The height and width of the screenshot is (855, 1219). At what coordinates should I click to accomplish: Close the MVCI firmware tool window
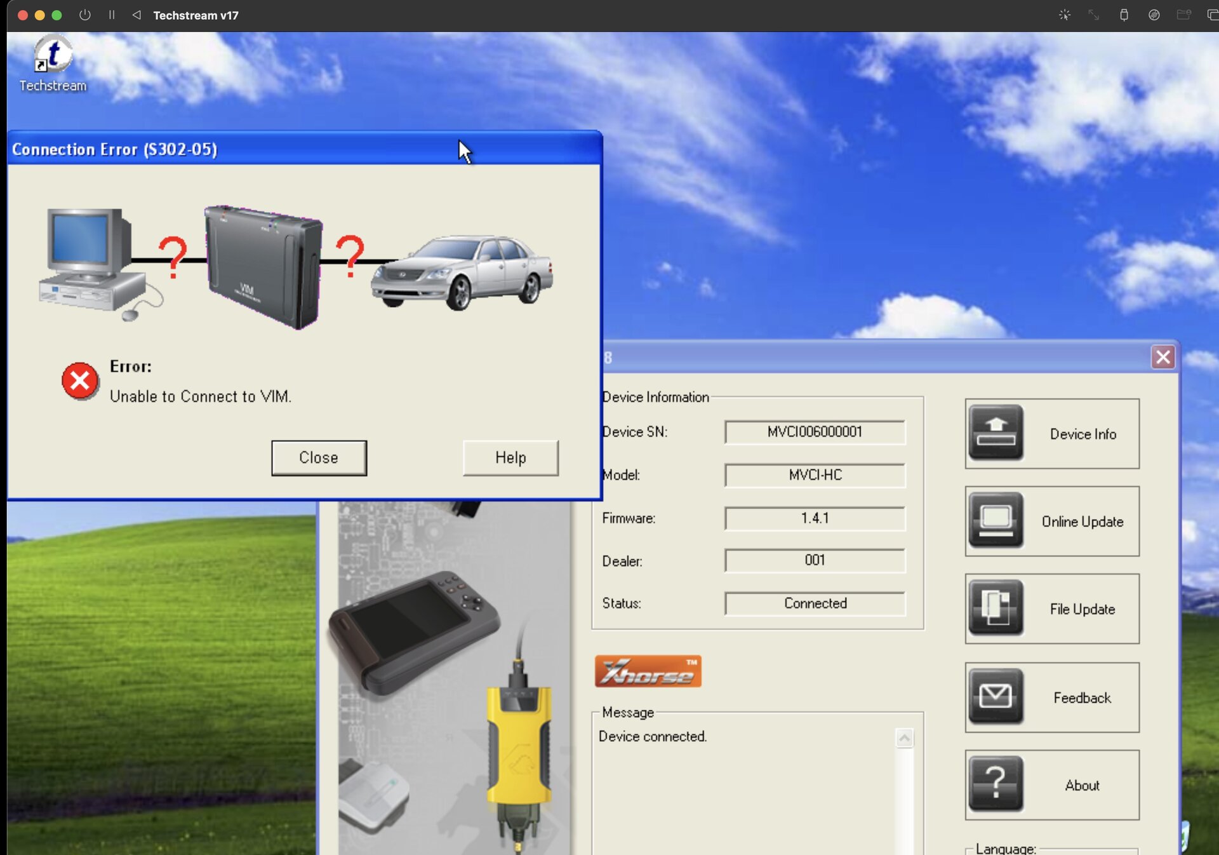1162,357
